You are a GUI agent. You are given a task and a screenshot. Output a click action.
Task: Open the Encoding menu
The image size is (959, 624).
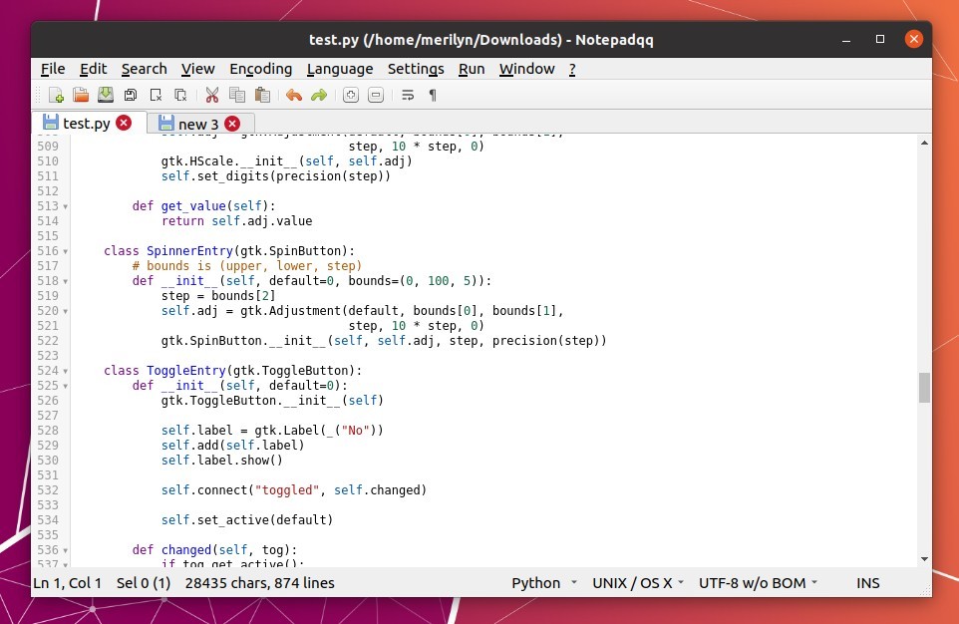click(260, 69)
